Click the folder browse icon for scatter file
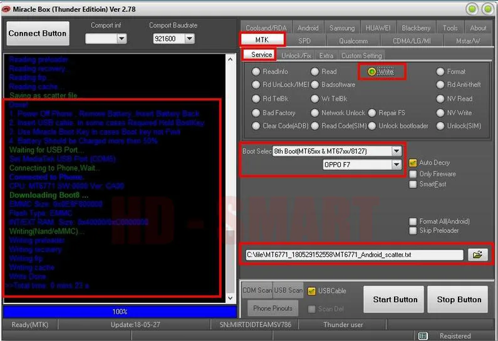Image resolution: width=498 pixels, height=341 pixels. pyautogui.click(x=478, y=255)
